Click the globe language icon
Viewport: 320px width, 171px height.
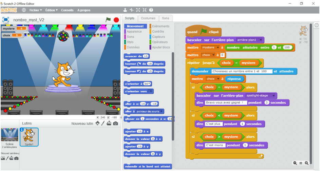(x=24, y=10)
